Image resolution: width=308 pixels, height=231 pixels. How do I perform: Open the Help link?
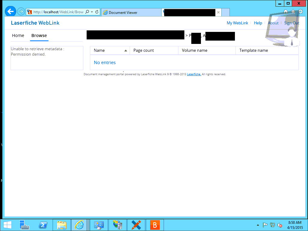[x=258, y=23]
